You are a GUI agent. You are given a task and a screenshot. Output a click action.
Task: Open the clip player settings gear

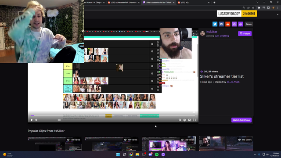point(180,120)
